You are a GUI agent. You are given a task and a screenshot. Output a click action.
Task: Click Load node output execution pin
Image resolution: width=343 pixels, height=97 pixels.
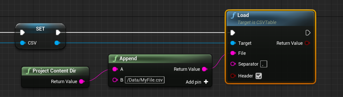pyautogui.click(x=308, y=33)
